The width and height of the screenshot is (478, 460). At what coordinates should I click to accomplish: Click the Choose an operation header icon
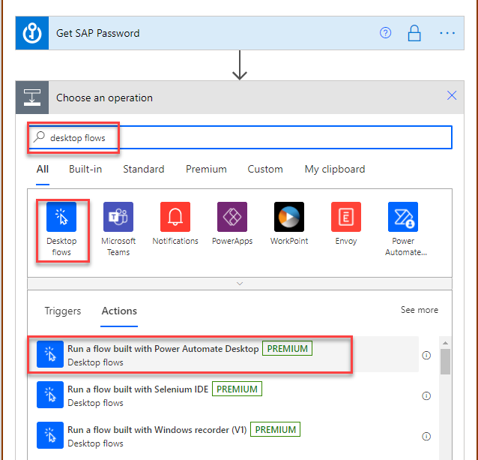(32, 98)
